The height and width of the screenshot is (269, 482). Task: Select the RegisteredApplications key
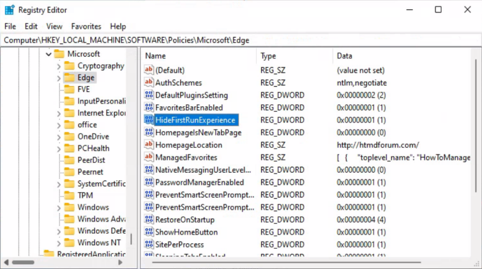tap(91, 254)
